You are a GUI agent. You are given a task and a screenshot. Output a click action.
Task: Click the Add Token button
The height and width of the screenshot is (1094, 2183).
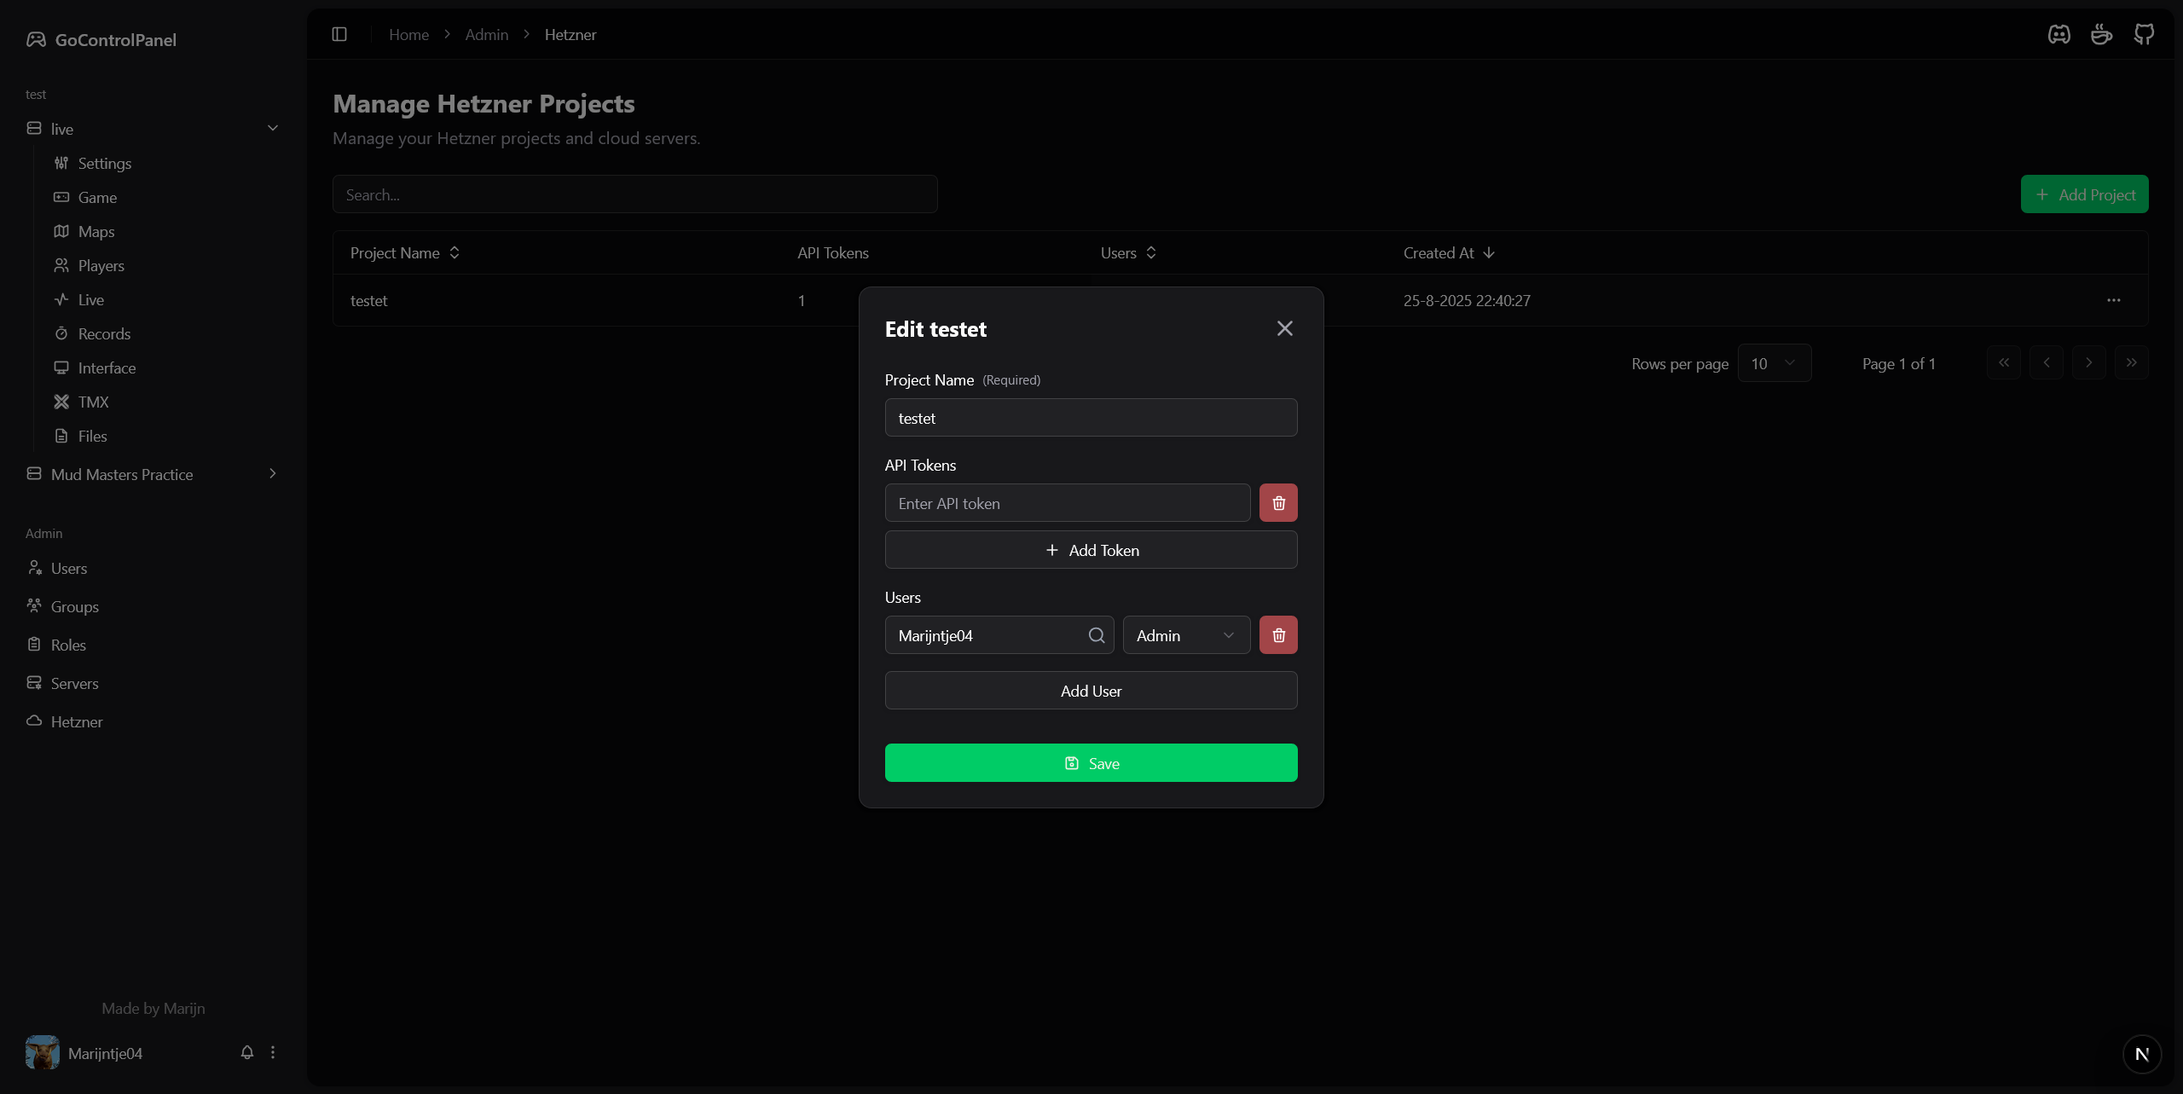click(1091, 550)
